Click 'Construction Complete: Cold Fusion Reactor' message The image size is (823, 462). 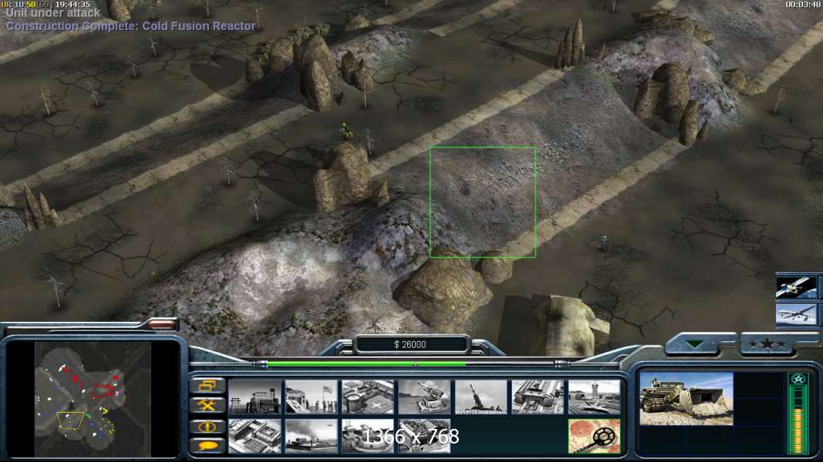tap(130, 26)
